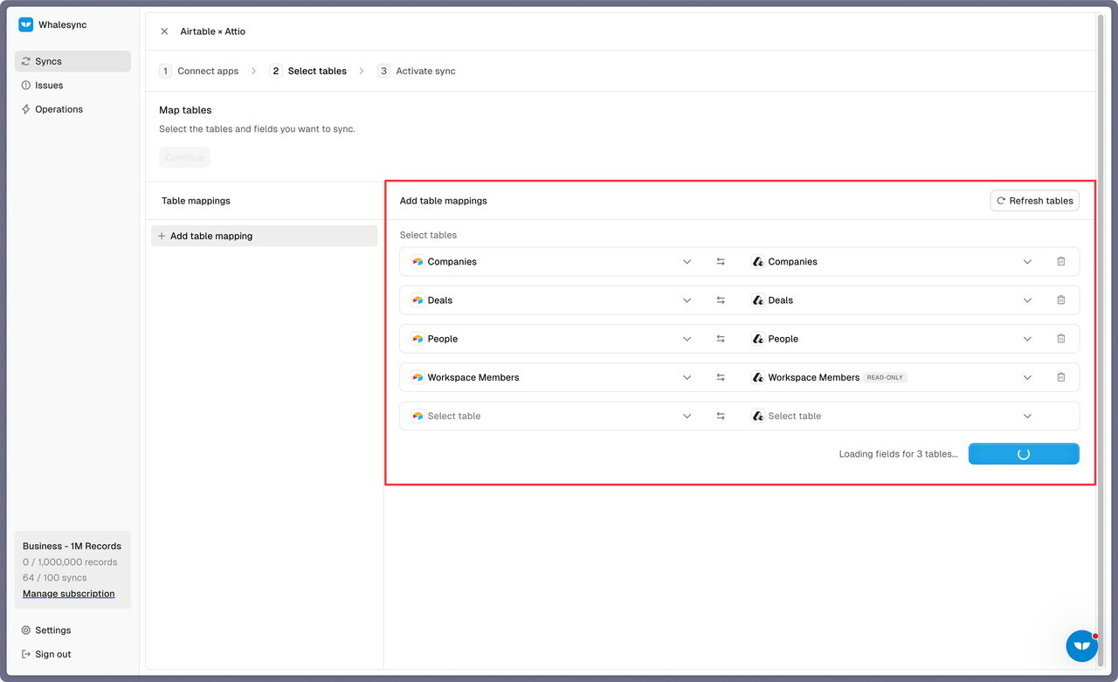Image resolution: width=1118 pixels, height=682 pixels.
Task: Delete the Deals table mapping
Action: 1061,300
